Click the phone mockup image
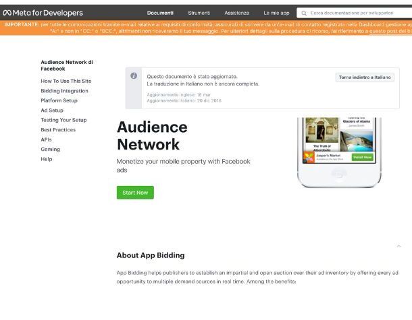Screen dimensions: 412x320 pos(339,152)
